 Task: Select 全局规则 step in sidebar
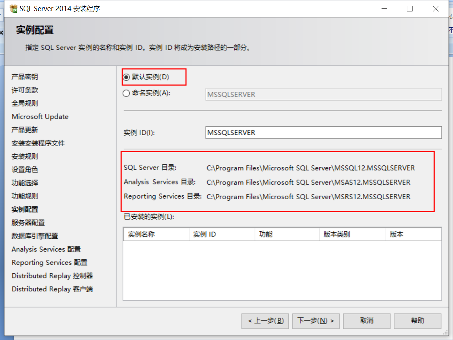coord(25,104)
